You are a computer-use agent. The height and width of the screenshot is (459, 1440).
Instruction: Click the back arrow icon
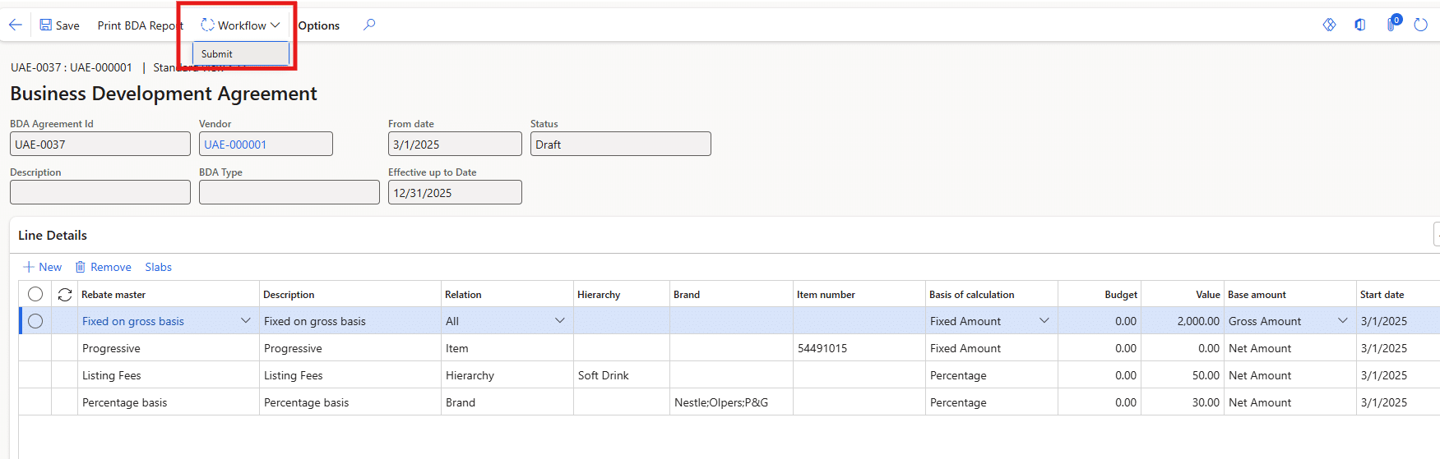pos(15,25)
